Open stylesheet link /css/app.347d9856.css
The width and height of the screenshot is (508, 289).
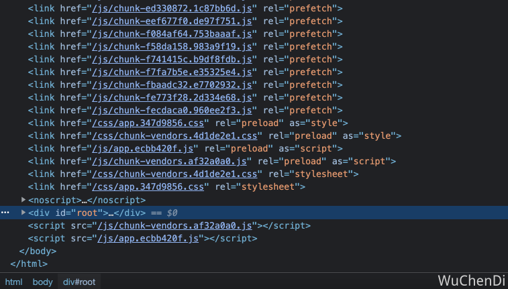(148, 186)
